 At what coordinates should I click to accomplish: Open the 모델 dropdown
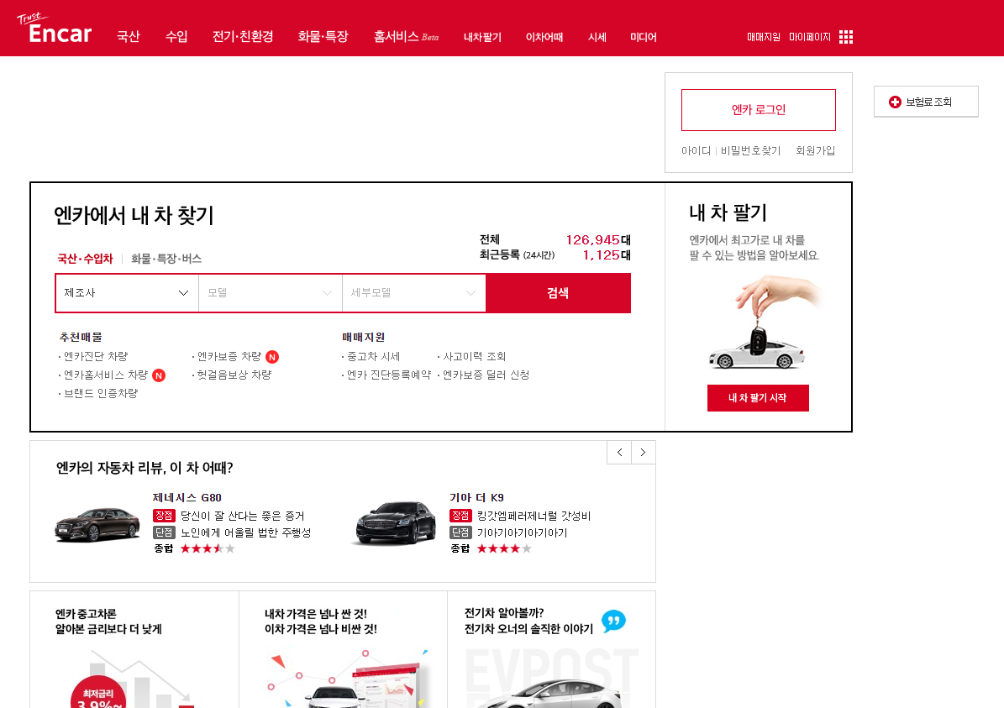tap(271, 293)
